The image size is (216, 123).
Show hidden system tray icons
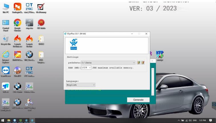tap(179, 120)
